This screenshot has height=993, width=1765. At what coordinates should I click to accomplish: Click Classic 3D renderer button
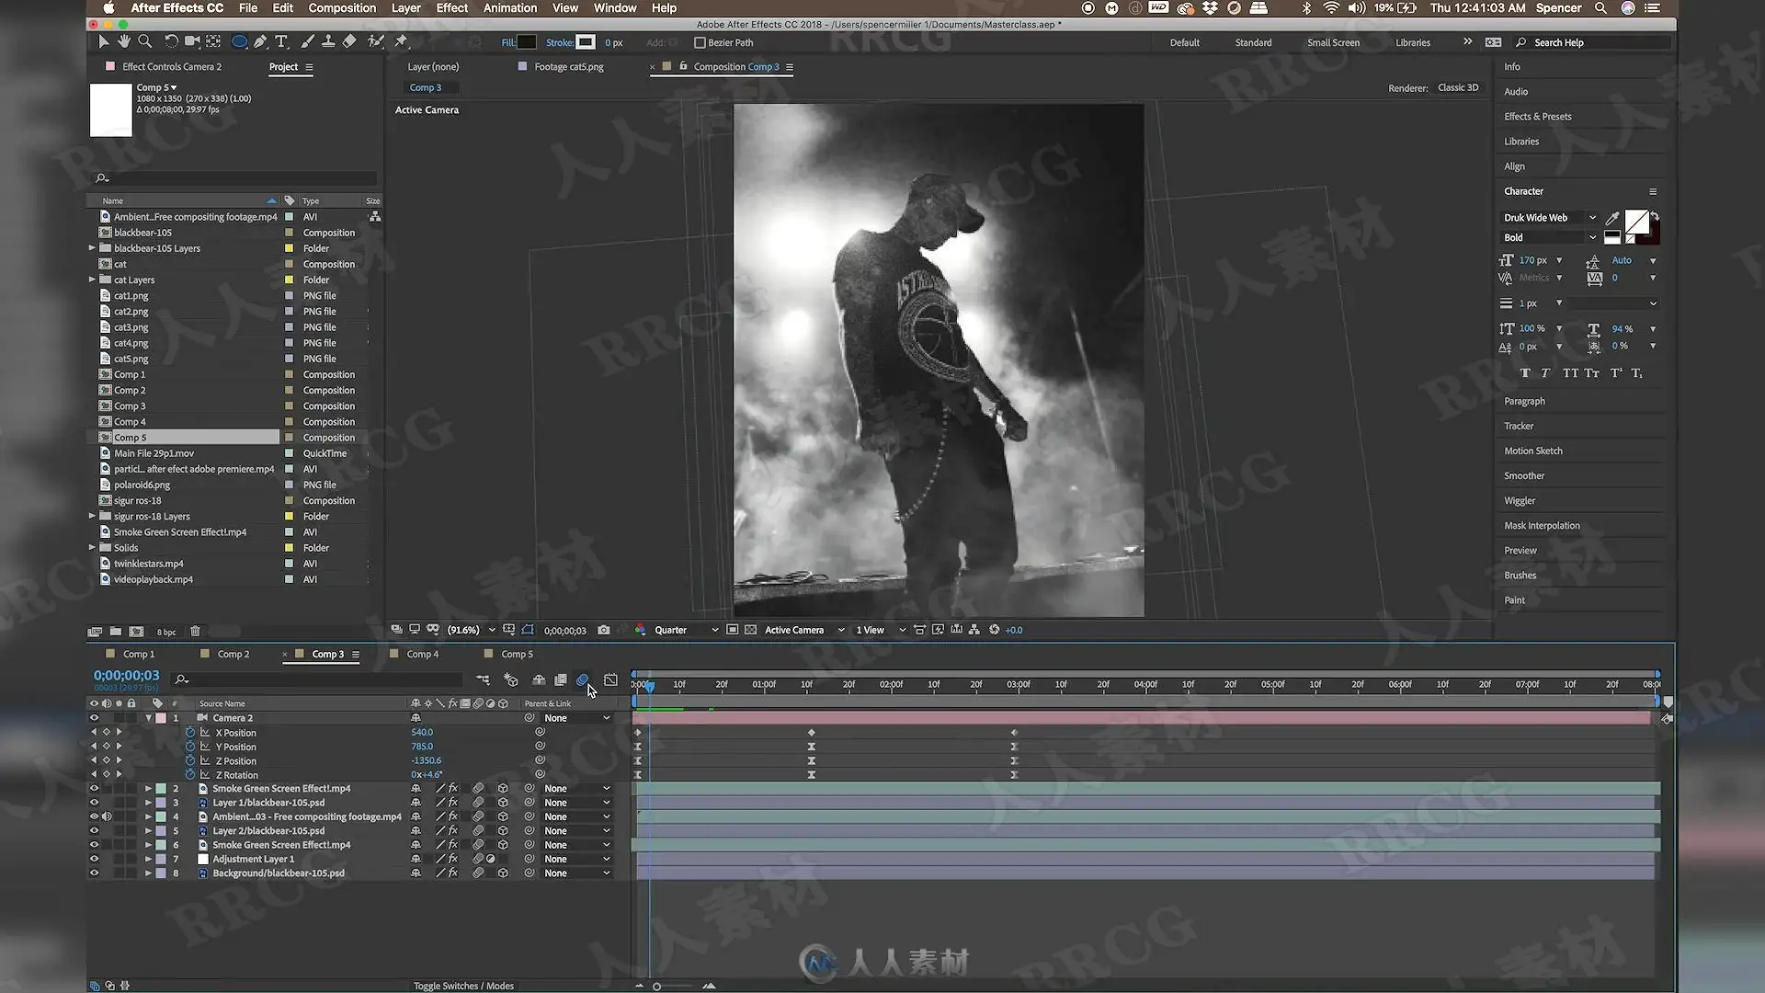(x=1458, y=88)
